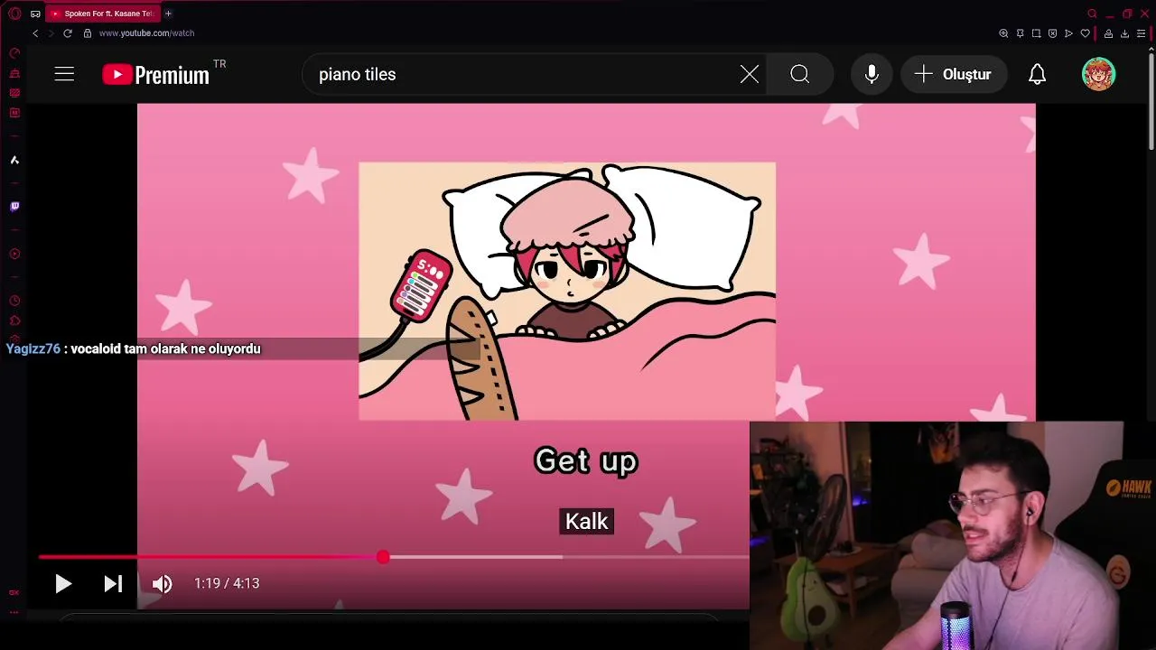This screenshot has width=1156, height=650.
Task: Open the sidebar player circle icon
Action: coord(14,254)
